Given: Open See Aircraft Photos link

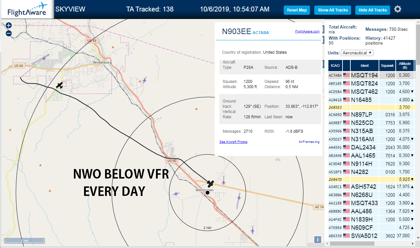Looking at the screenshot, I should pyautogui.click(x=233, y=142).
